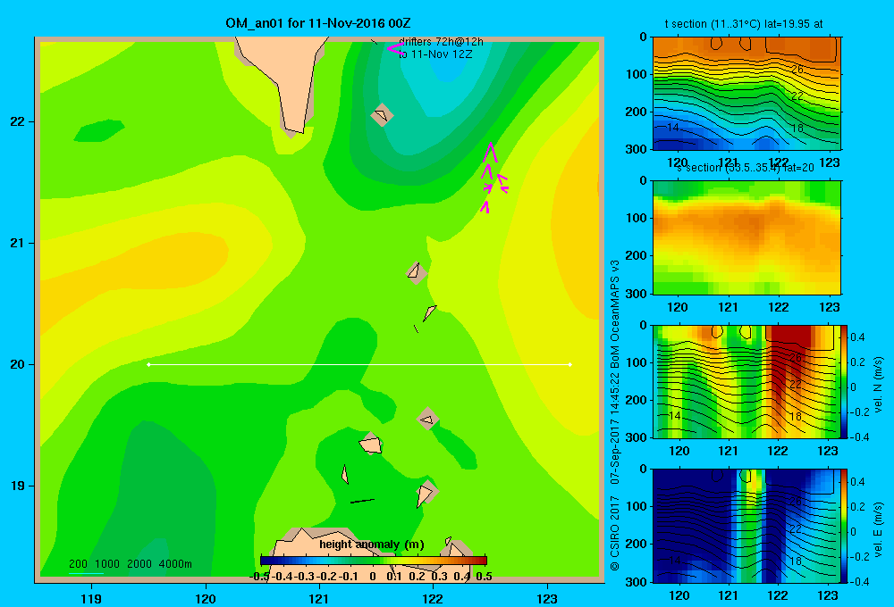894x607 pixels.
Task: Click the 'height anomaly (m)' label
Action: pos(372,545)
